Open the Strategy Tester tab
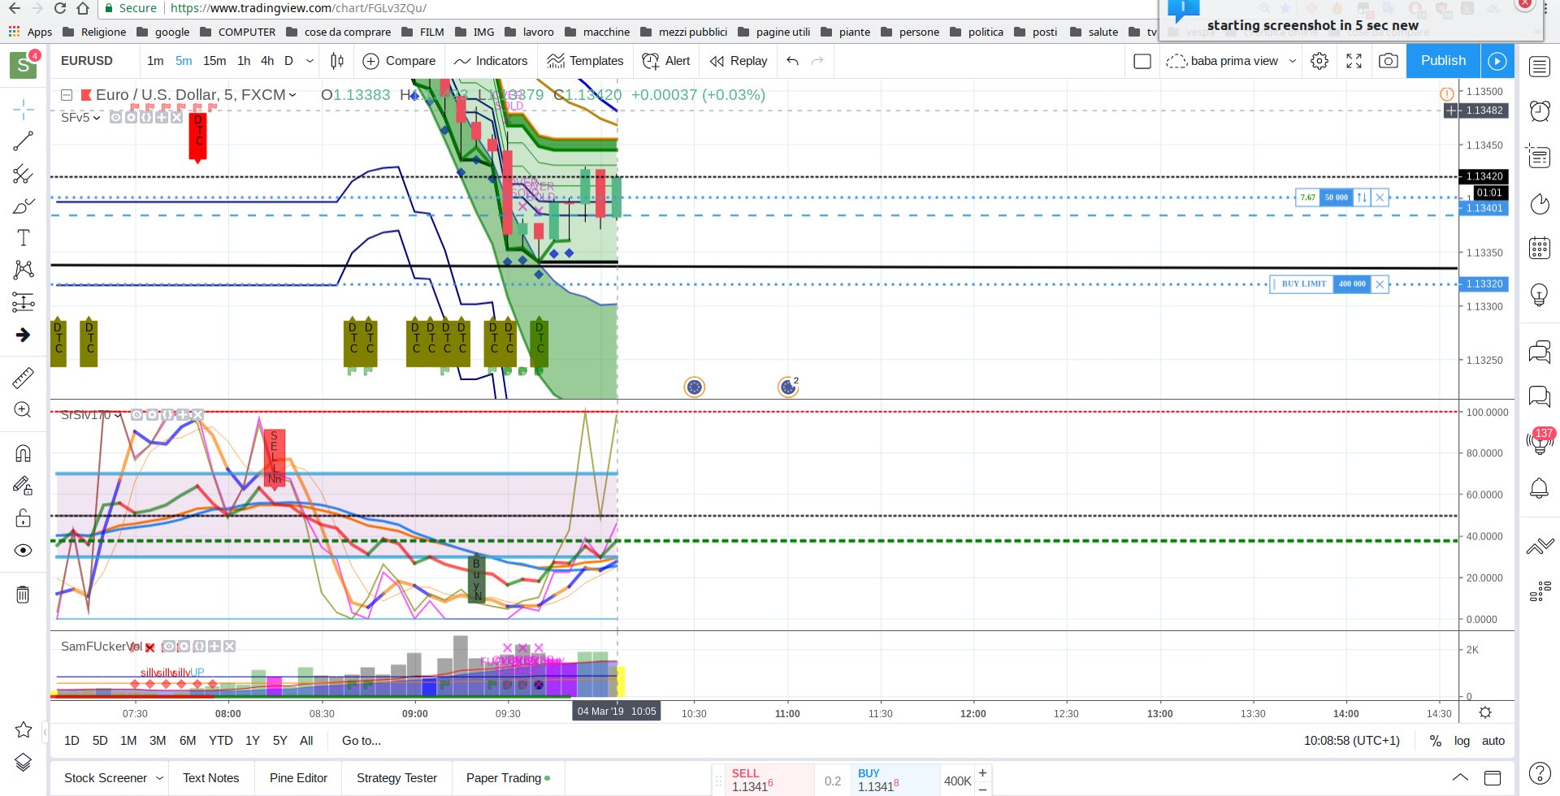The height and width of the screenshot is (796, 1560). [x=396, y=778]
